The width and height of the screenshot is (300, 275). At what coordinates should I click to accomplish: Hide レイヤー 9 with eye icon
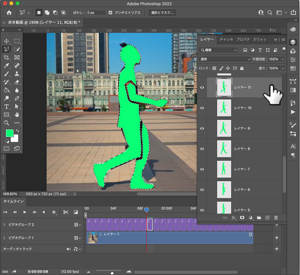tap(202, 128)
